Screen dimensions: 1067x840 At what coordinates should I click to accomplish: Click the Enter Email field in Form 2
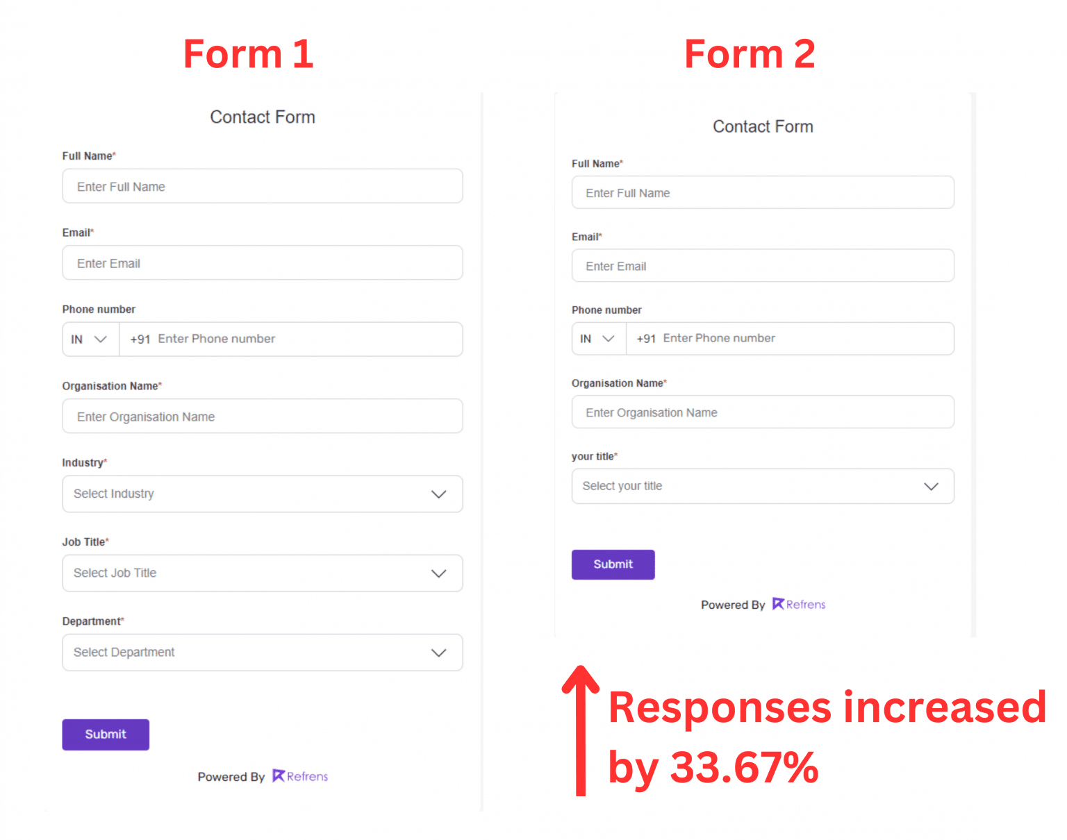click(x=763, y=265)
